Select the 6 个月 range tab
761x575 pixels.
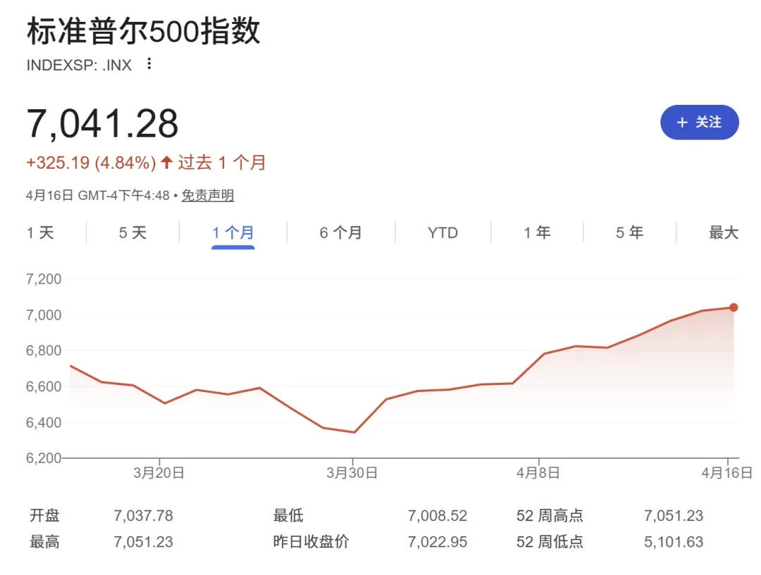[x=341, y=233]
